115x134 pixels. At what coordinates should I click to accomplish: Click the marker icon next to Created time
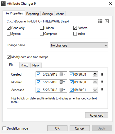[102, 74]
